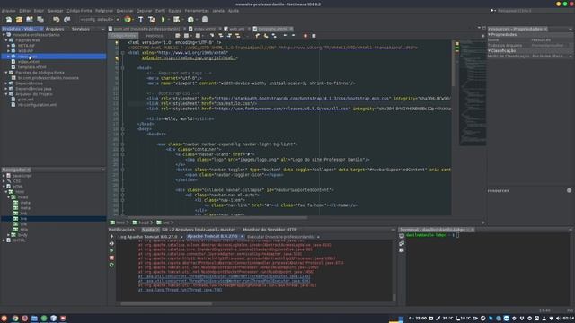Click the green Run Project icon
Image resolution: width=575 pixels, height=323 pixels.
click(x=163, y=20)
